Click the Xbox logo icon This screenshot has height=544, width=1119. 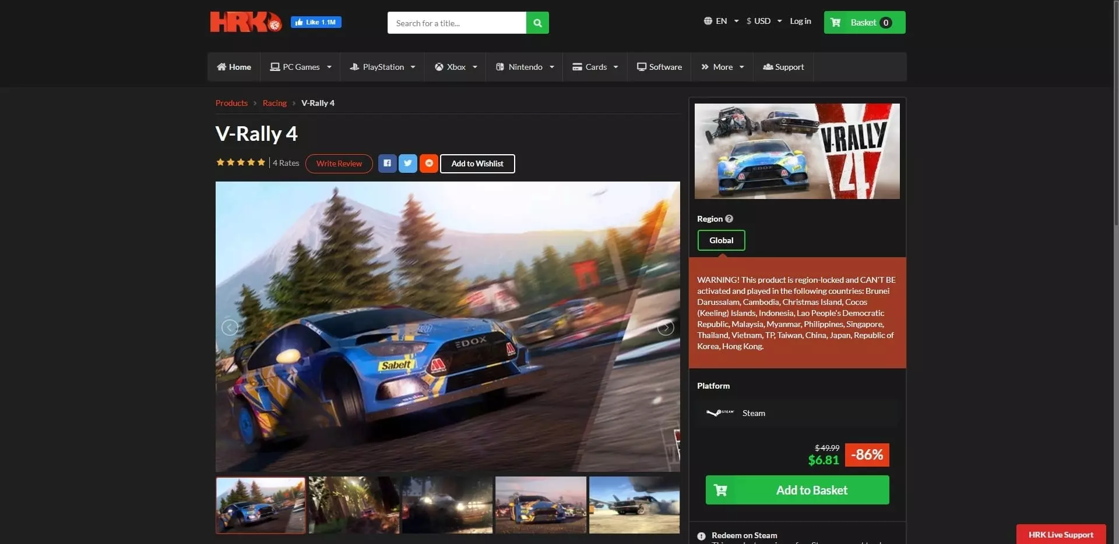pyautogui.click(x=439, y=67)
